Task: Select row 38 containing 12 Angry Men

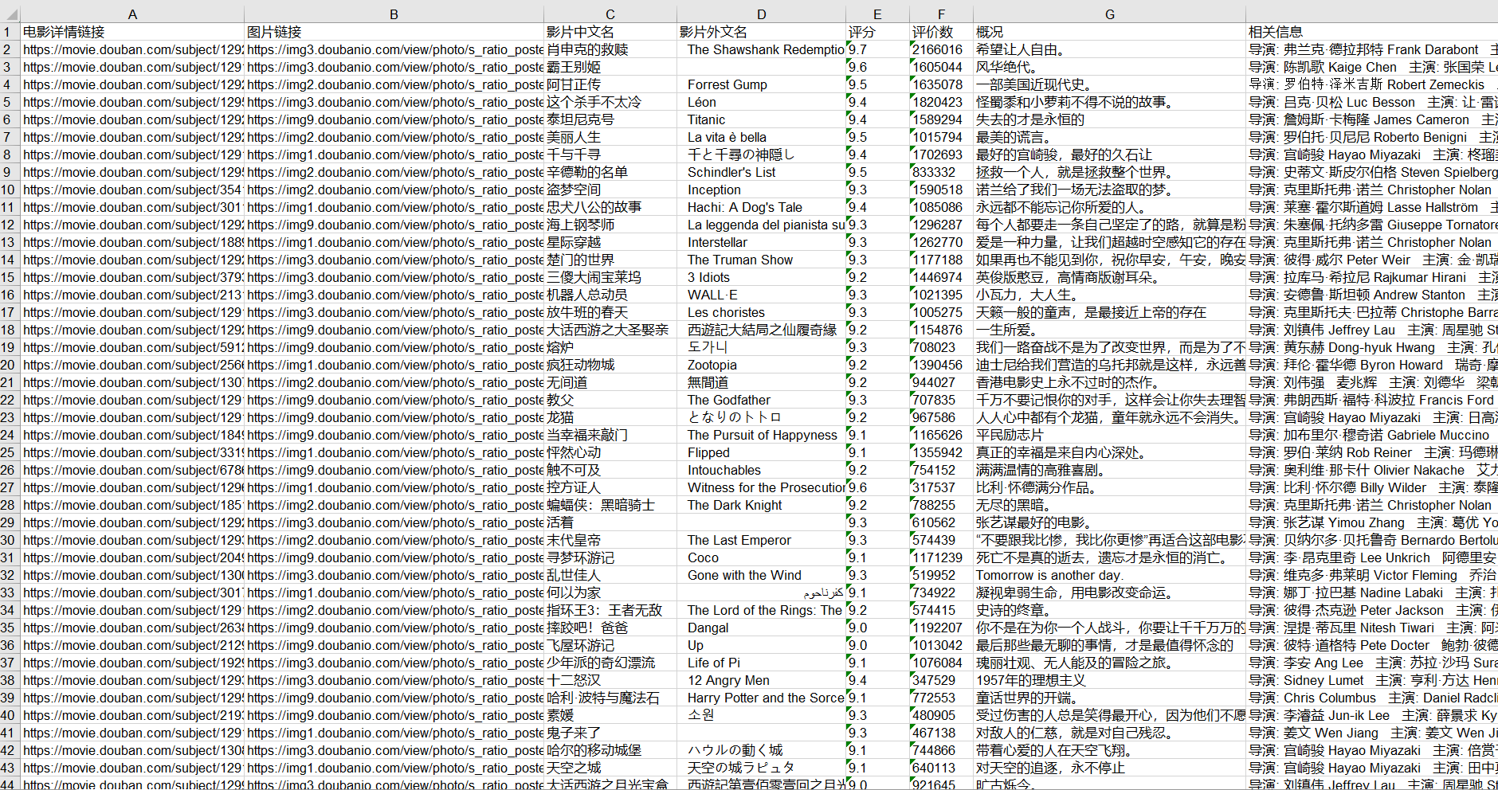Action: point(9,680)
